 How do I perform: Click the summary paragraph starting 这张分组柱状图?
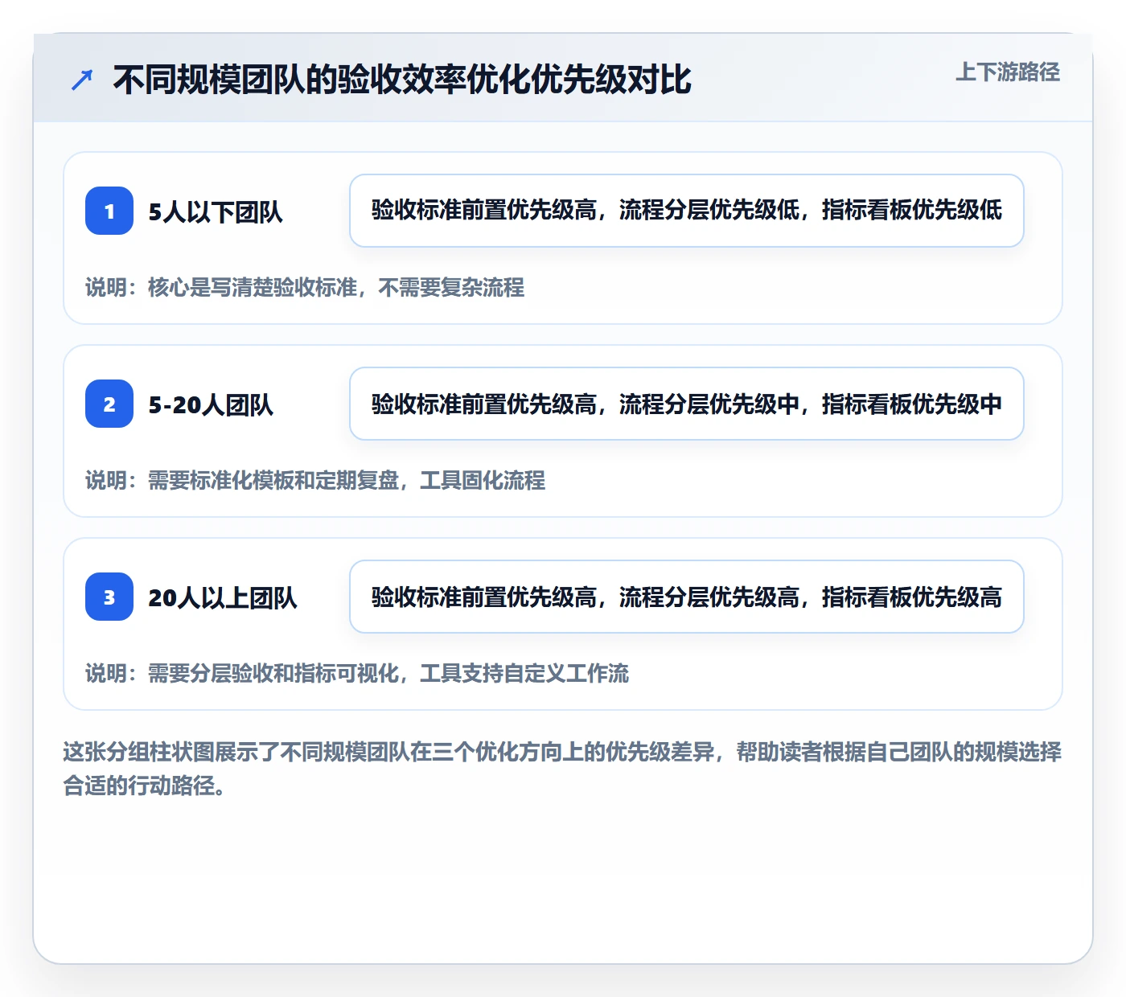562,768
